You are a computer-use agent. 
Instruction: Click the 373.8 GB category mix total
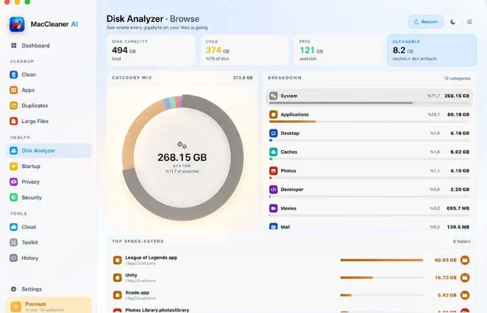[x=242, y=78]
